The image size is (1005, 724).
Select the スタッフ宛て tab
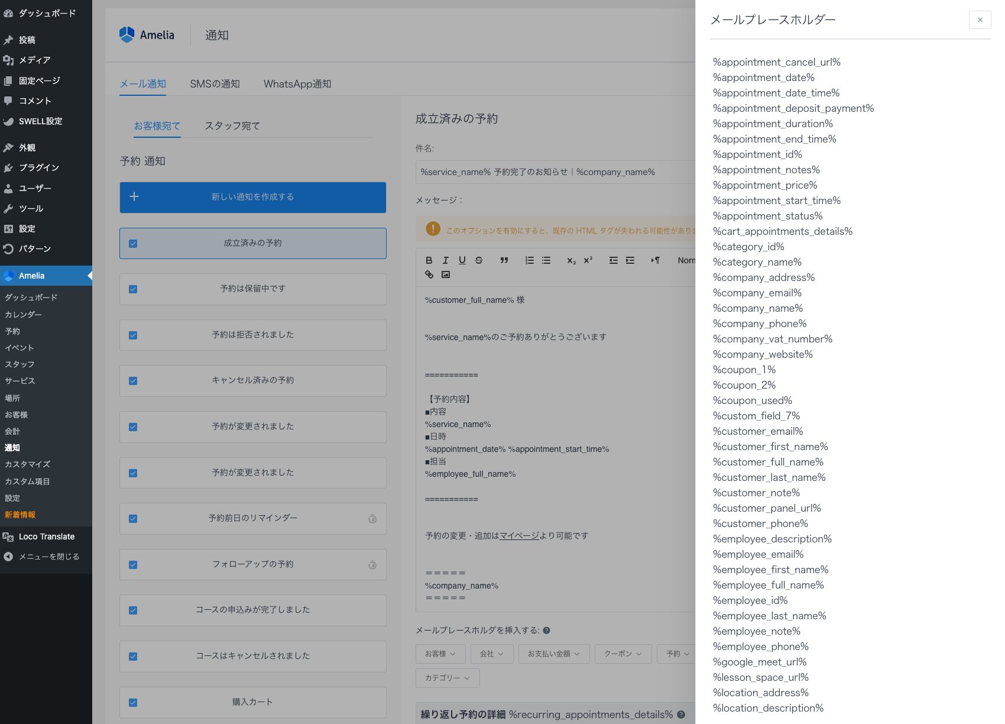[232, 126]
